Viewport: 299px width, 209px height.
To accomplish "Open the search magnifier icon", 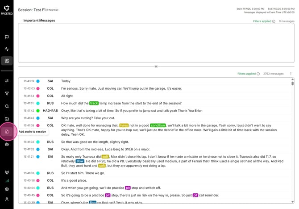I will (7, 106).
